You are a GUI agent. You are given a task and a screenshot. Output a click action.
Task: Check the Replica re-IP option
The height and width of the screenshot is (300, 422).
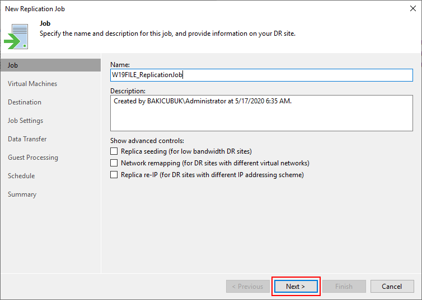[x=114, y=175]
